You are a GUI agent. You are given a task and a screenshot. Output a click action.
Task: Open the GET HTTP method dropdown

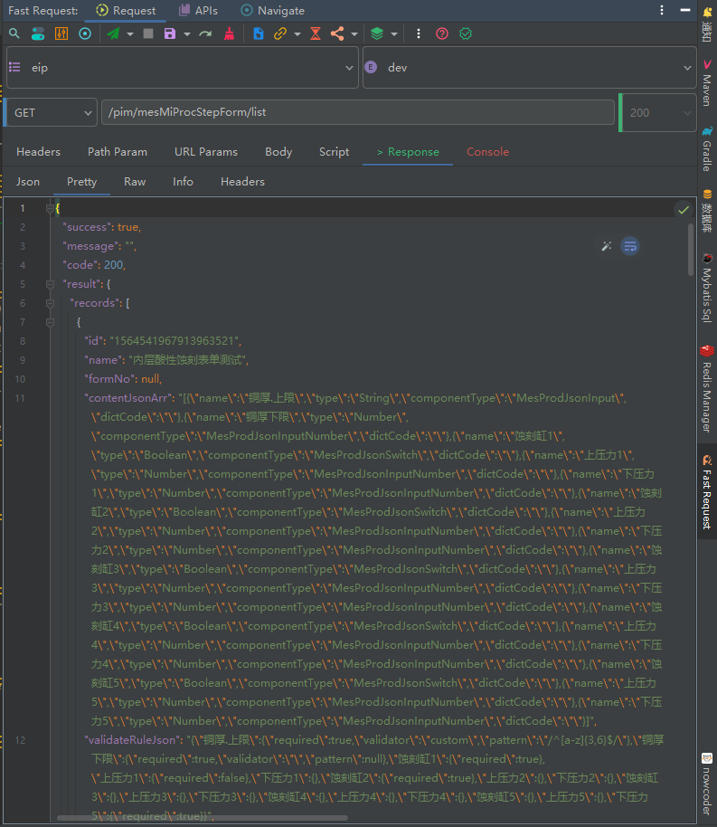pyautogui.click(x=51, y=113)
